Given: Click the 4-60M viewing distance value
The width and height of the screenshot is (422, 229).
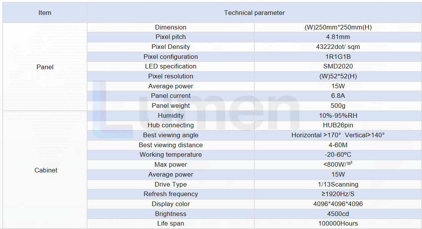Looking at the screenshot, I should click(x=338, y=145).
